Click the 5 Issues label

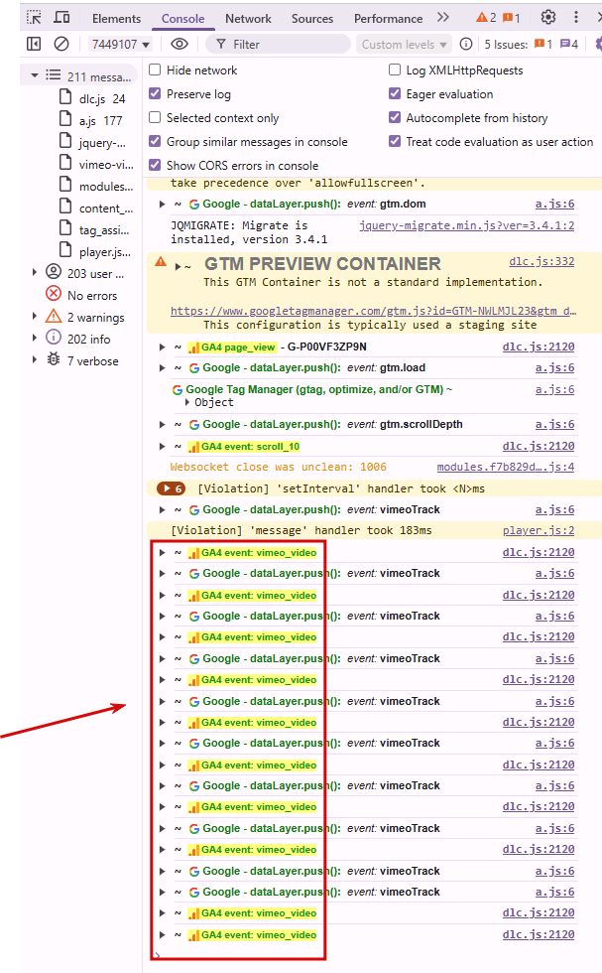click(x=506, y=44)
